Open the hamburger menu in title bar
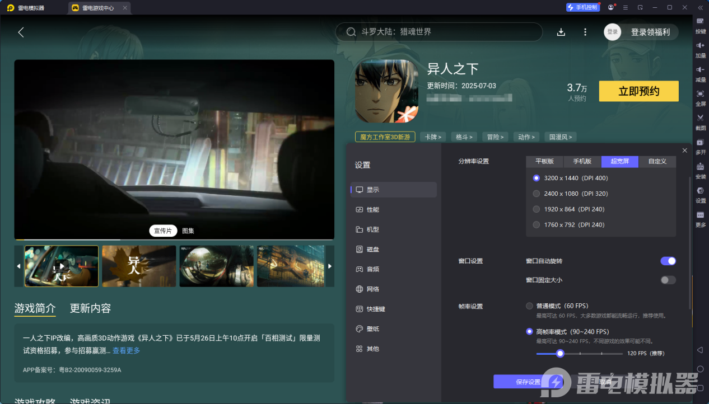709x404 pixels. (626, 8)
